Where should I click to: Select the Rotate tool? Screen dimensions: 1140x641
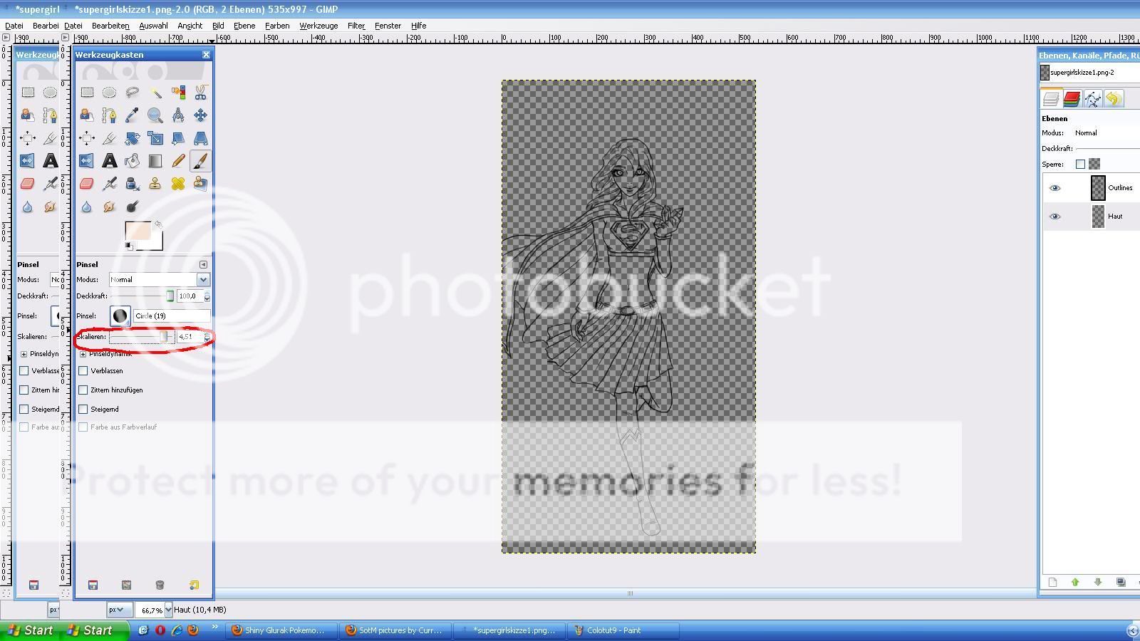[x=133, y=138]
